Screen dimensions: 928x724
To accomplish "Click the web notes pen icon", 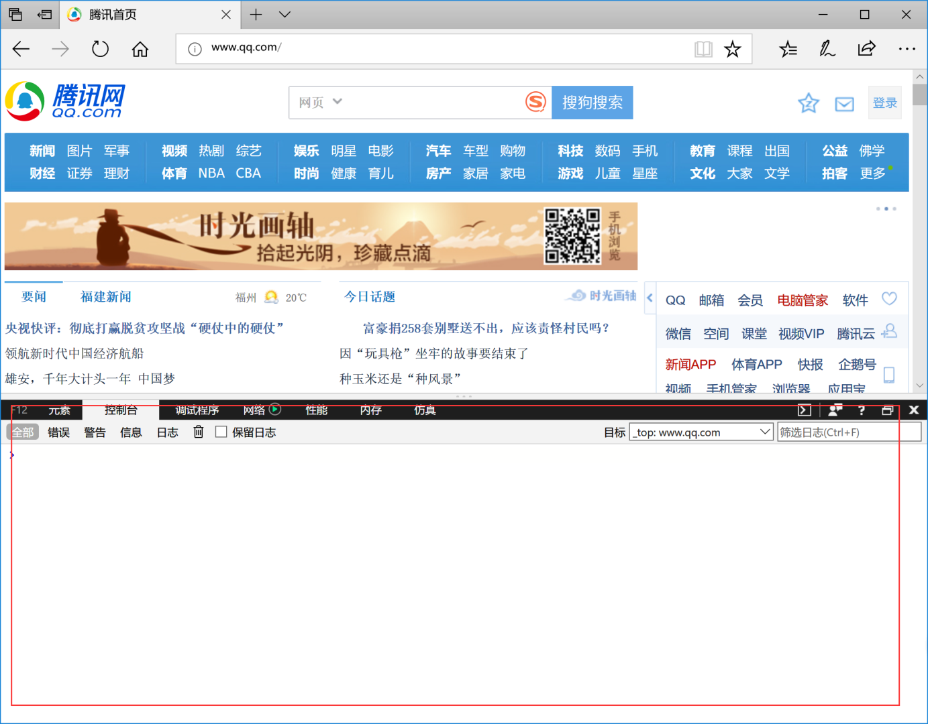I will click(827, 48).
